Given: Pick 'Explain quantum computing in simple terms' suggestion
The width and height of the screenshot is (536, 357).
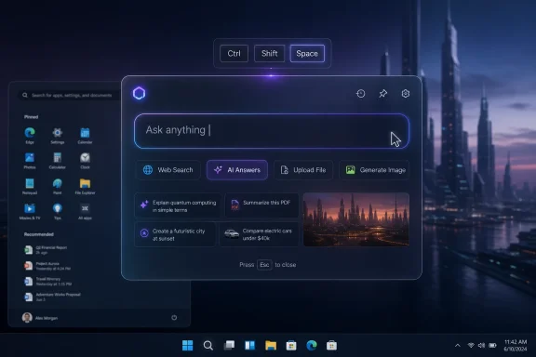Looking at the screenshot, I should [x=178, y=206].
